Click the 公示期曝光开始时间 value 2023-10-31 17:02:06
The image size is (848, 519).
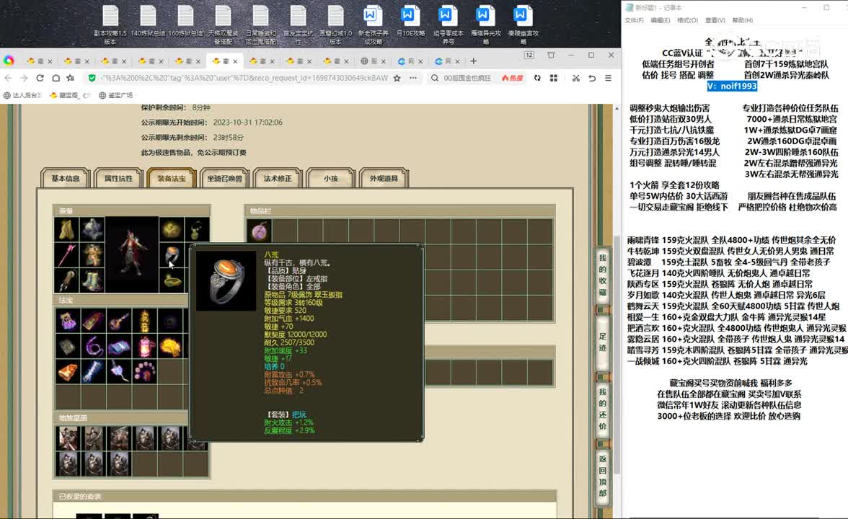coord(248,123)
